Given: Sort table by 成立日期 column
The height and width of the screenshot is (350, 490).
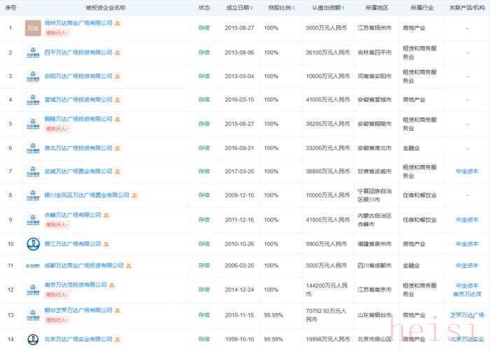Looking at the screenshot, I should click(241, 8).
